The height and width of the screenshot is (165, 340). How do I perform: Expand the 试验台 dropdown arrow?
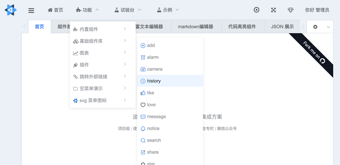pos(139,10)
